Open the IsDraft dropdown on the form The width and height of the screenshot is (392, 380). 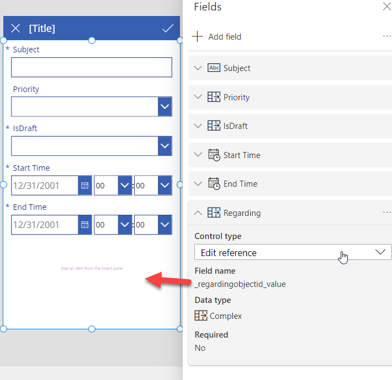coord(165,146)
